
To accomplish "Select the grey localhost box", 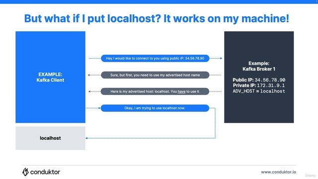I will 51,138.
